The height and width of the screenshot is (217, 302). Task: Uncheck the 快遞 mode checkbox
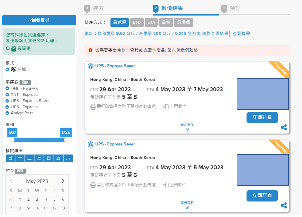pyautogui.click(x=7, y=69)
